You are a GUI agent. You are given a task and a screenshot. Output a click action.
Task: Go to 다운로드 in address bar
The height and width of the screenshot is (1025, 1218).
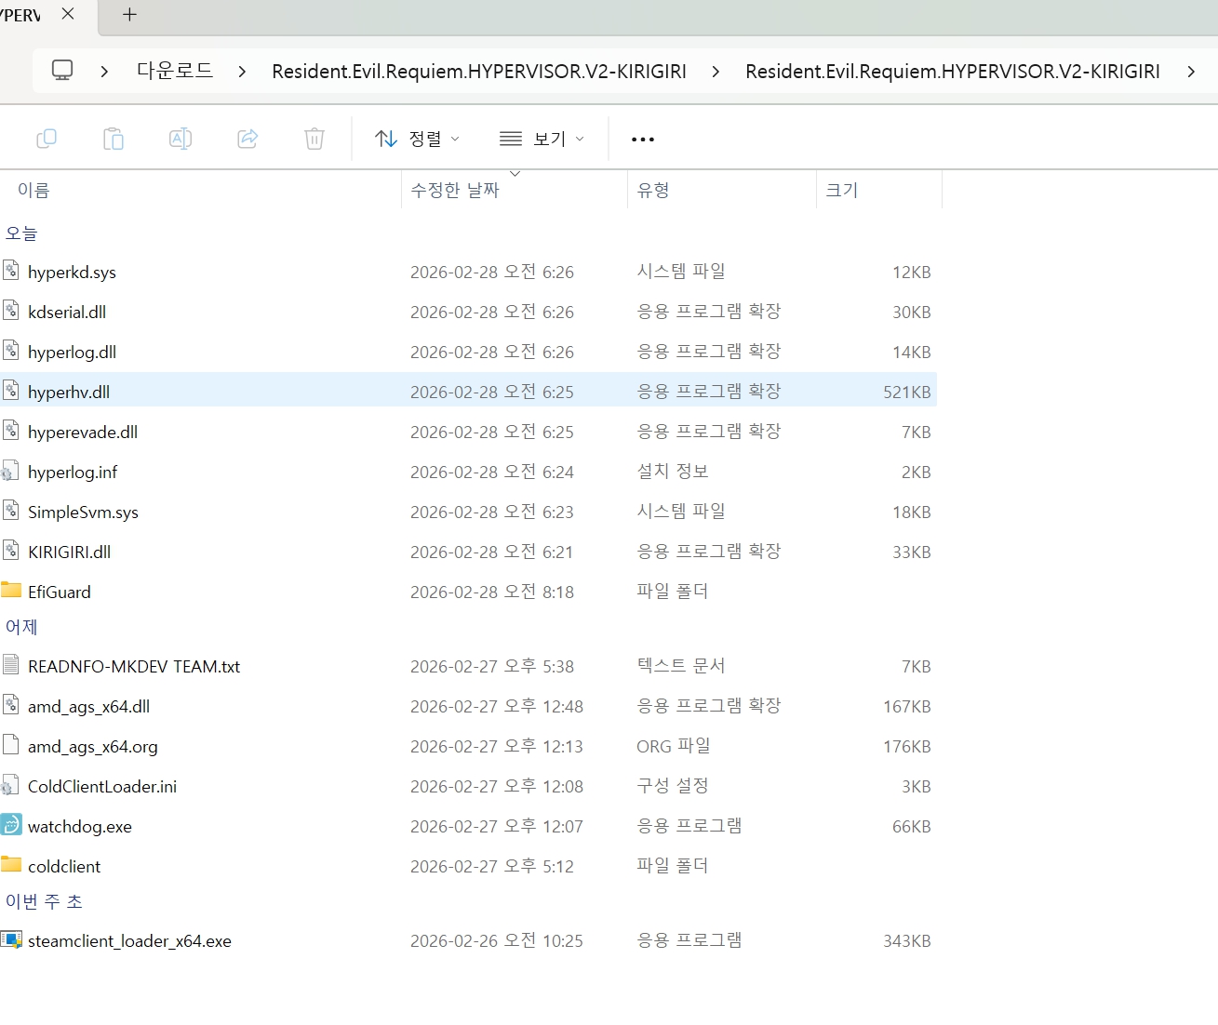pos(175,71)
